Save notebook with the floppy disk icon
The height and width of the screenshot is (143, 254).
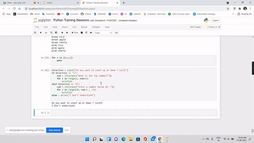(x=35, y=33)
